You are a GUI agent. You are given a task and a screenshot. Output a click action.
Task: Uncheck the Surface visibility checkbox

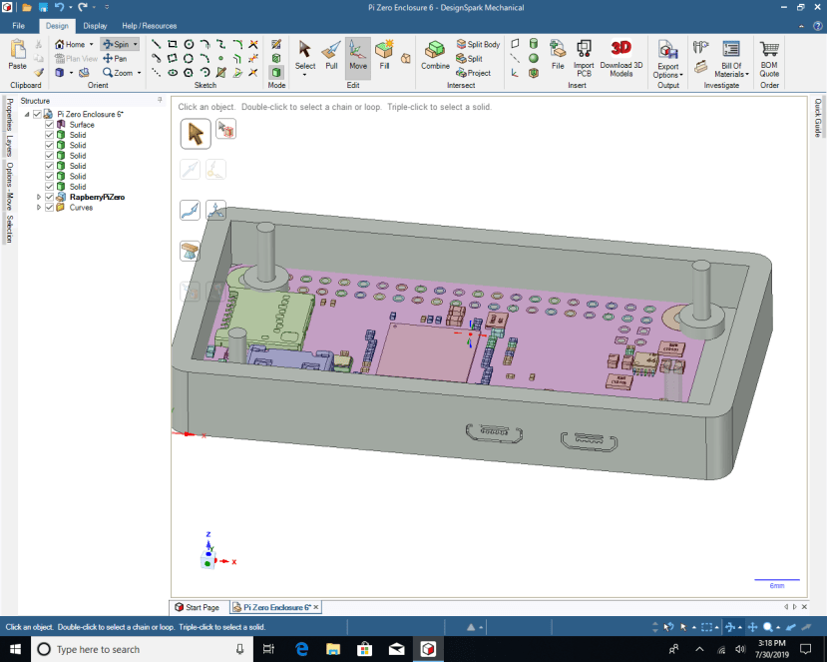[50, 125]
